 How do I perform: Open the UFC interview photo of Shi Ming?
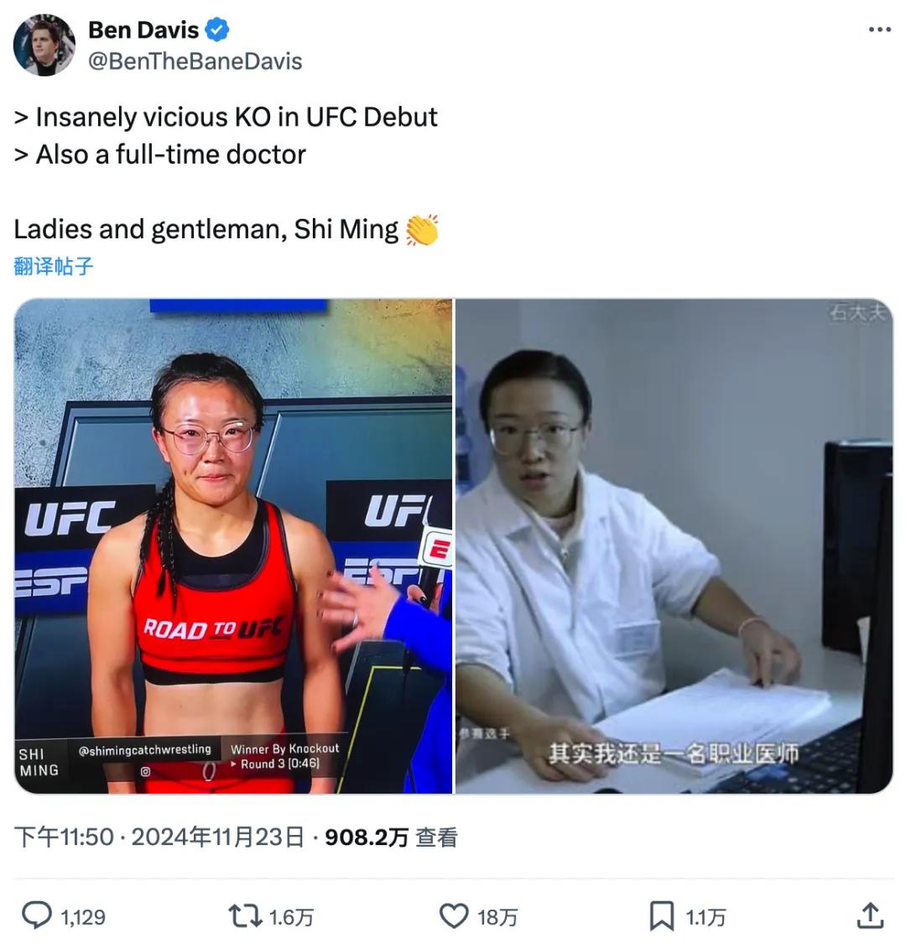coord(233,546)
